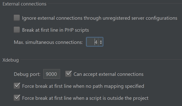Uncheck Can accept external connections checkbox

point(68,74)
